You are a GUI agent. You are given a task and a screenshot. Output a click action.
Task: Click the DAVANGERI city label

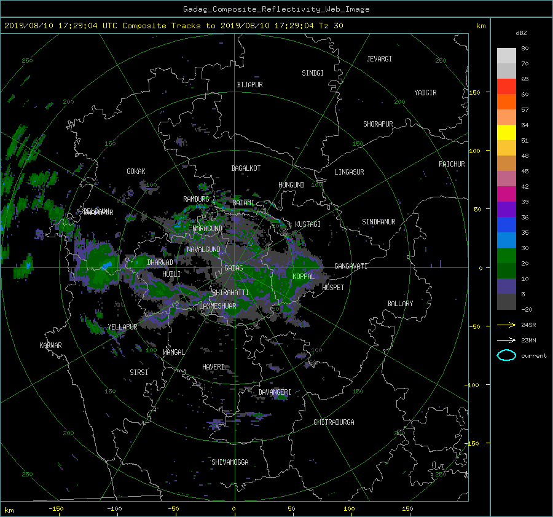[275, 392]
